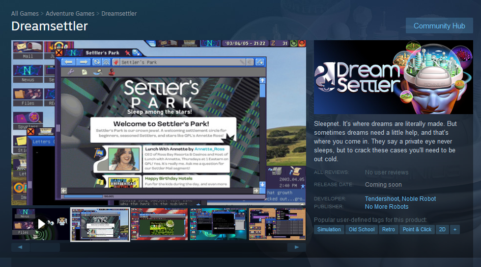Click Annette Ross portrait photo
481x267 pixels.
click(123, 159)
